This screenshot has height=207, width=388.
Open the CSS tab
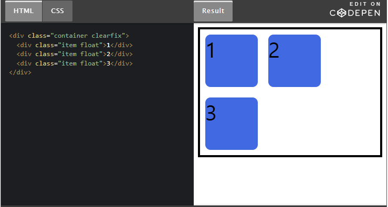[x=57, y=11]
